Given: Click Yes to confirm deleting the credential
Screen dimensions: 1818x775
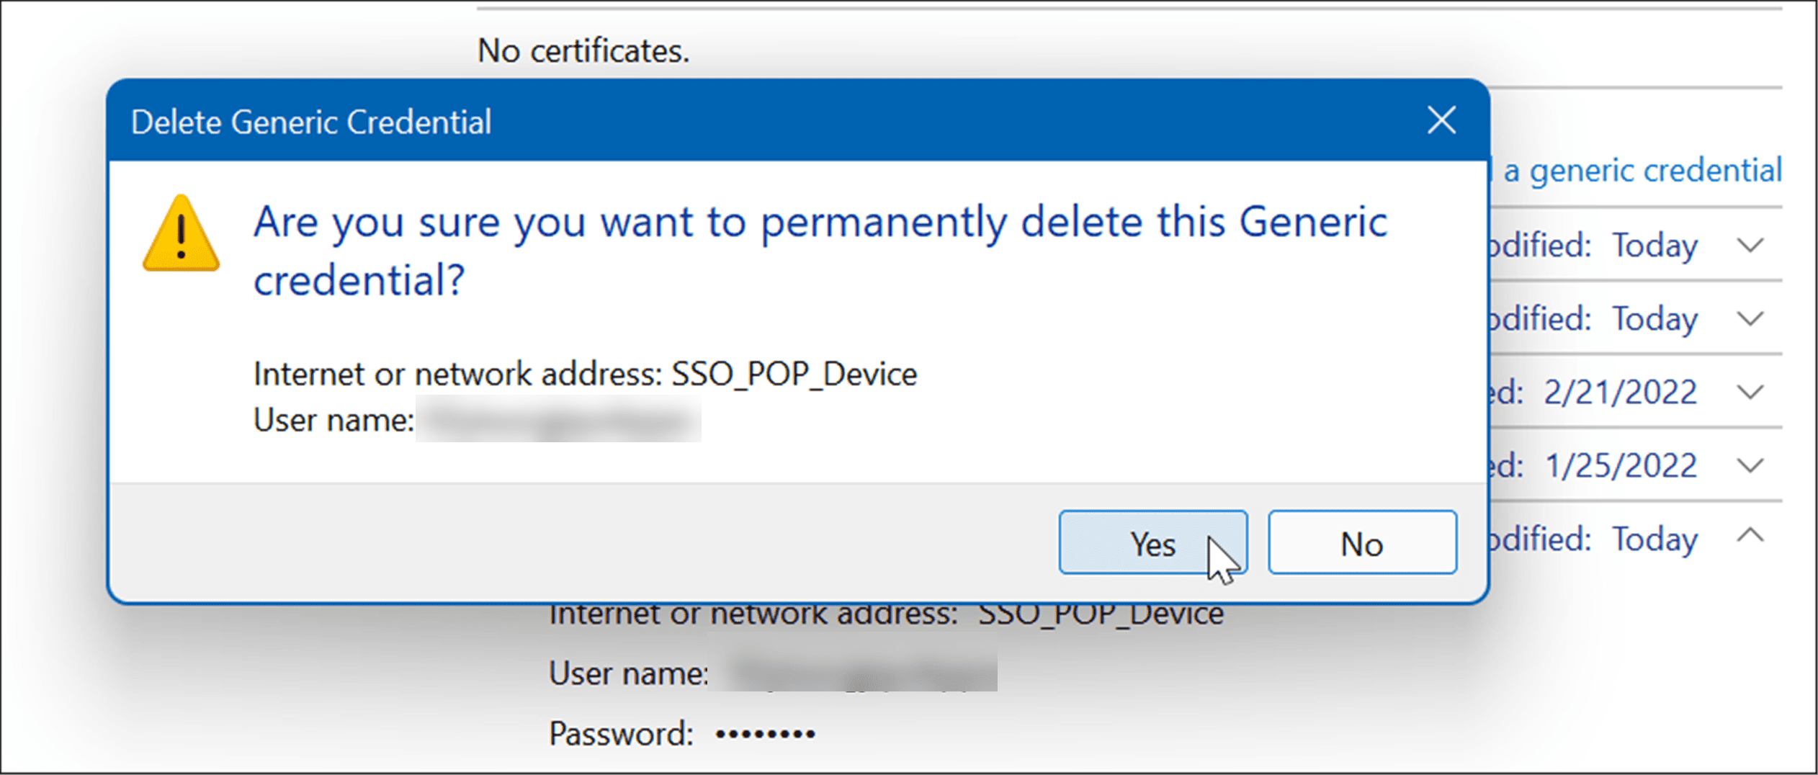Looking at the screenshot, I should (x=1151, y=543).
